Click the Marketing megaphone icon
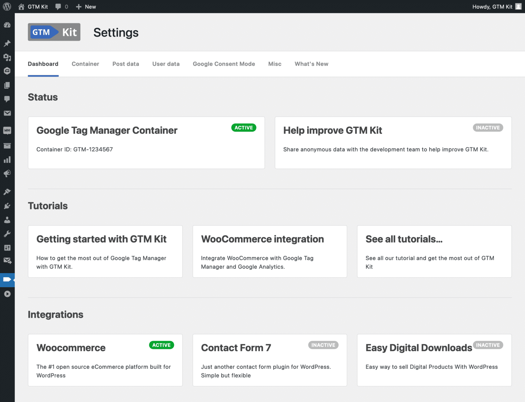The width and height of the screenshot is (525, 402). [7, 173]
